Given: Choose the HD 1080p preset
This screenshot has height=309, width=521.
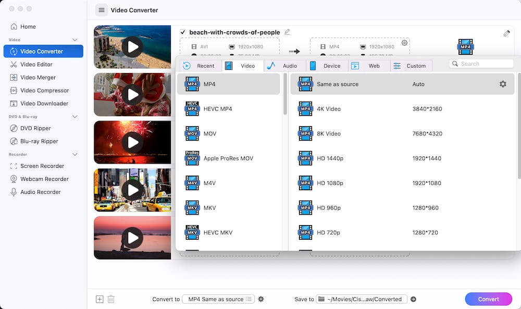Looking at the screenshot, I should [402, 183].
